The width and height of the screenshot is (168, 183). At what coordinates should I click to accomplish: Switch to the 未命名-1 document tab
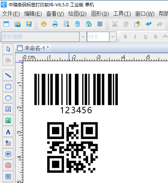(x=33, y=48)
